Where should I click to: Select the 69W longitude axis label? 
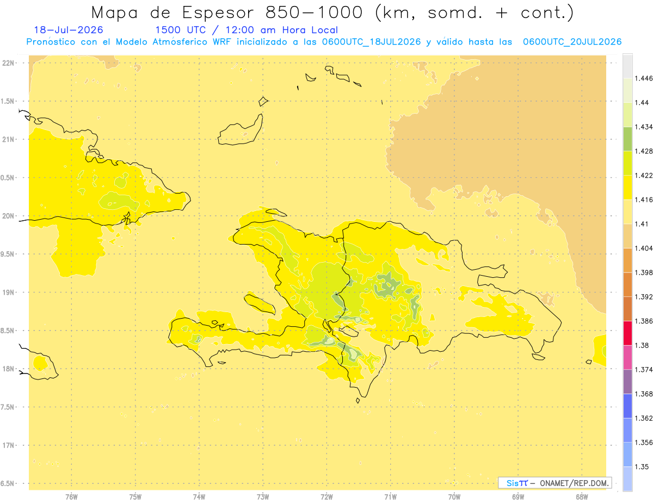click(518, 496)
